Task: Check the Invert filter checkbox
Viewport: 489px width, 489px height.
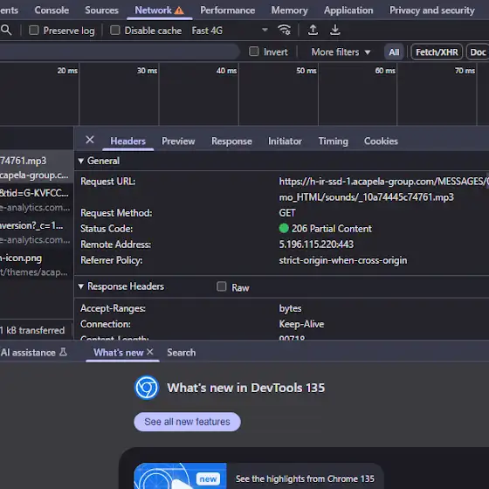Action: tap(254, 52)
